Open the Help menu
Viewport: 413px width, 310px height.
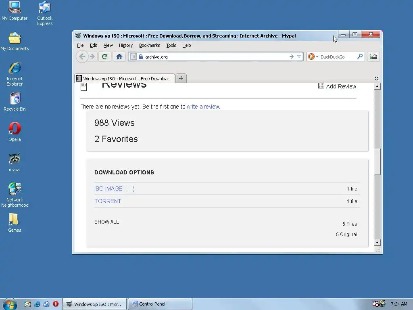click(186, 45)
